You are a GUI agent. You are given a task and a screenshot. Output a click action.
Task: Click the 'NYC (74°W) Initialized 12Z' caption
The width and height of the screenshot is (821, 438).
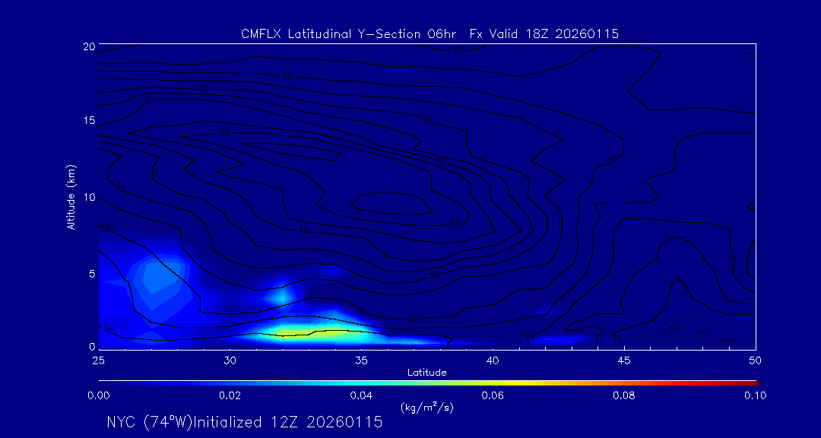point(244,423)
